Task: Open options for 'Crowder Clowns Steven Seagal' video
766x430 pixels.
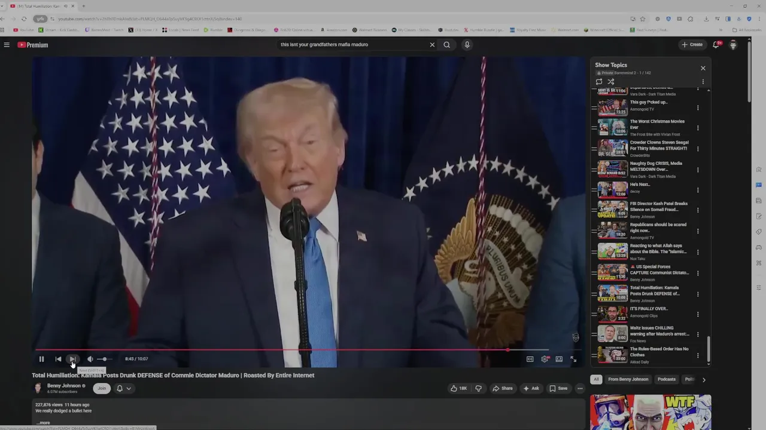Action: click(698, 149)
